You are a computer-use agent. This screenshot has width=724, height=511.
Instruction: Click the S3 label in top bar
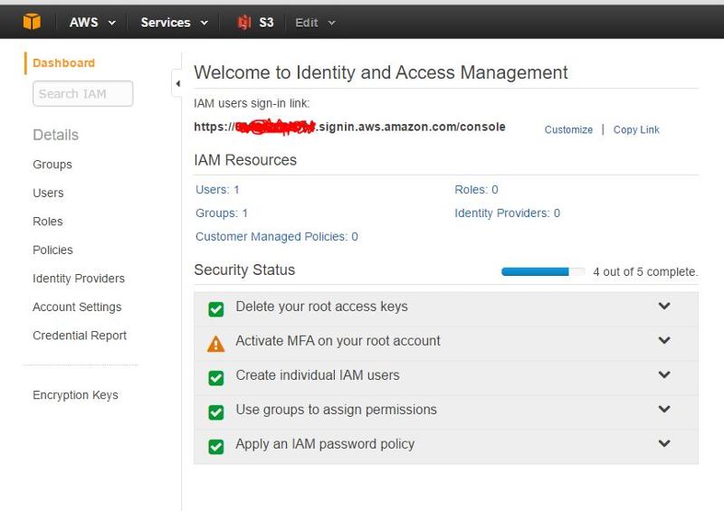(x=266, y=22)
